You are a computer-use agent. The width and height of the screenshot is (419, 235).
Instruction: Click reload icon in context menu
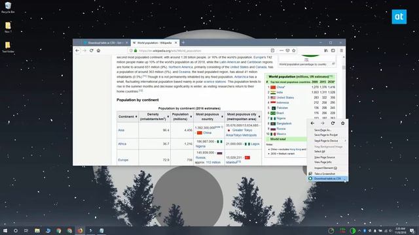(x=333, y=123)
